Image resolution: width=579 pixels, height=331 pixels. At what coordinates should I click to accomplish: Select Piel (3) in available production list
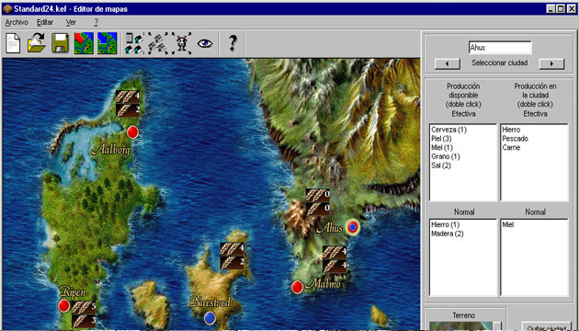[x=441, y=139]
